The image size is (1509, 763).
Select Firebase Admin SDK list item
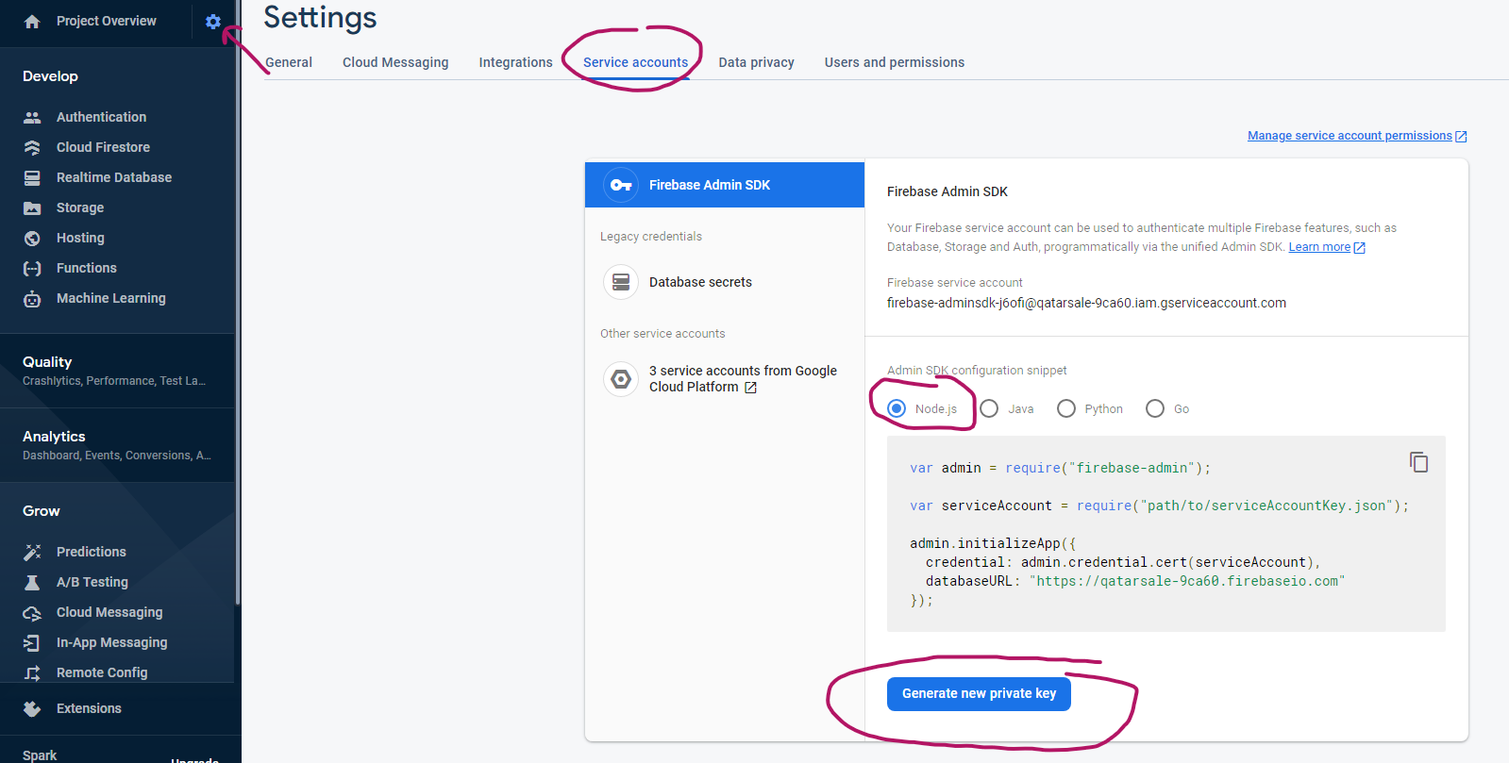coord(725,185)
